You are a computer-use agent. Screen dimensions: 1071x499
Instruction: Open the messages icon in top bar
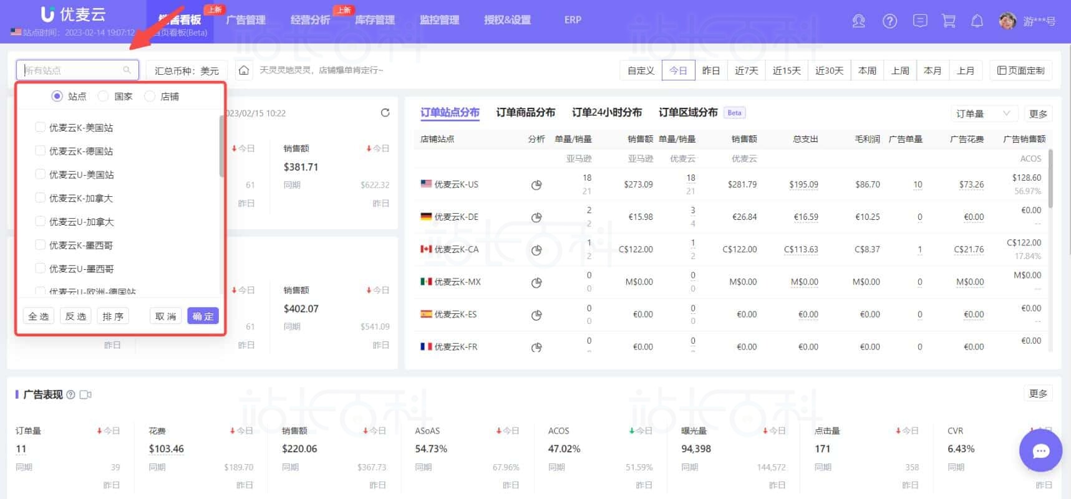point(919,21)
